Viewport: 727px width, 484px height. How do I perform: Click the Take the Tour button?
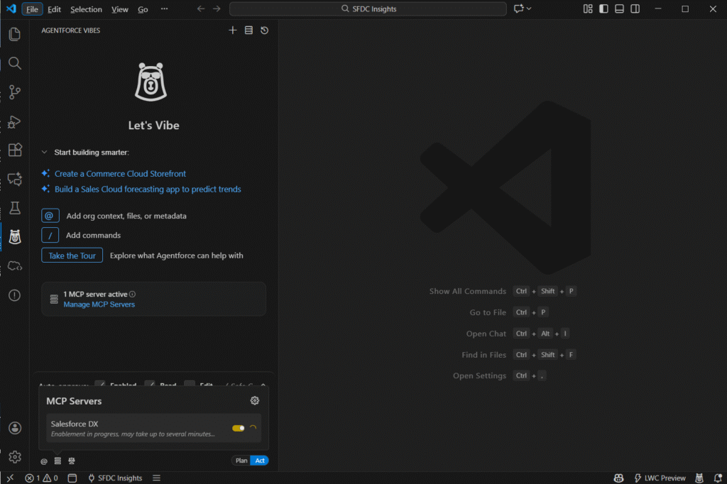(x=72, y=255)
